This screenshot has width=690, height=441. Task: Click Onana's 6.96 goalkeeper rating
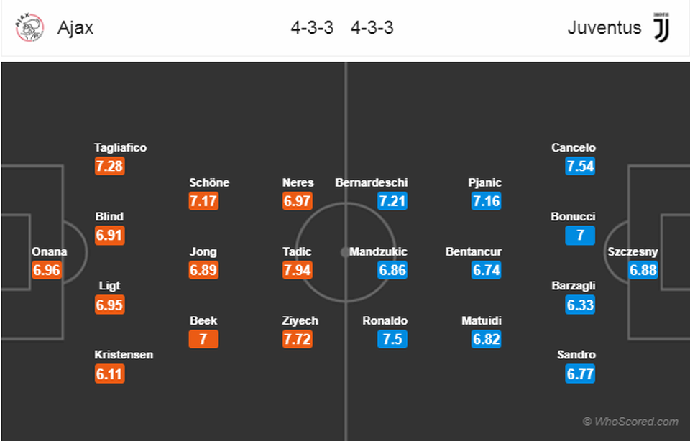(47, 270)
